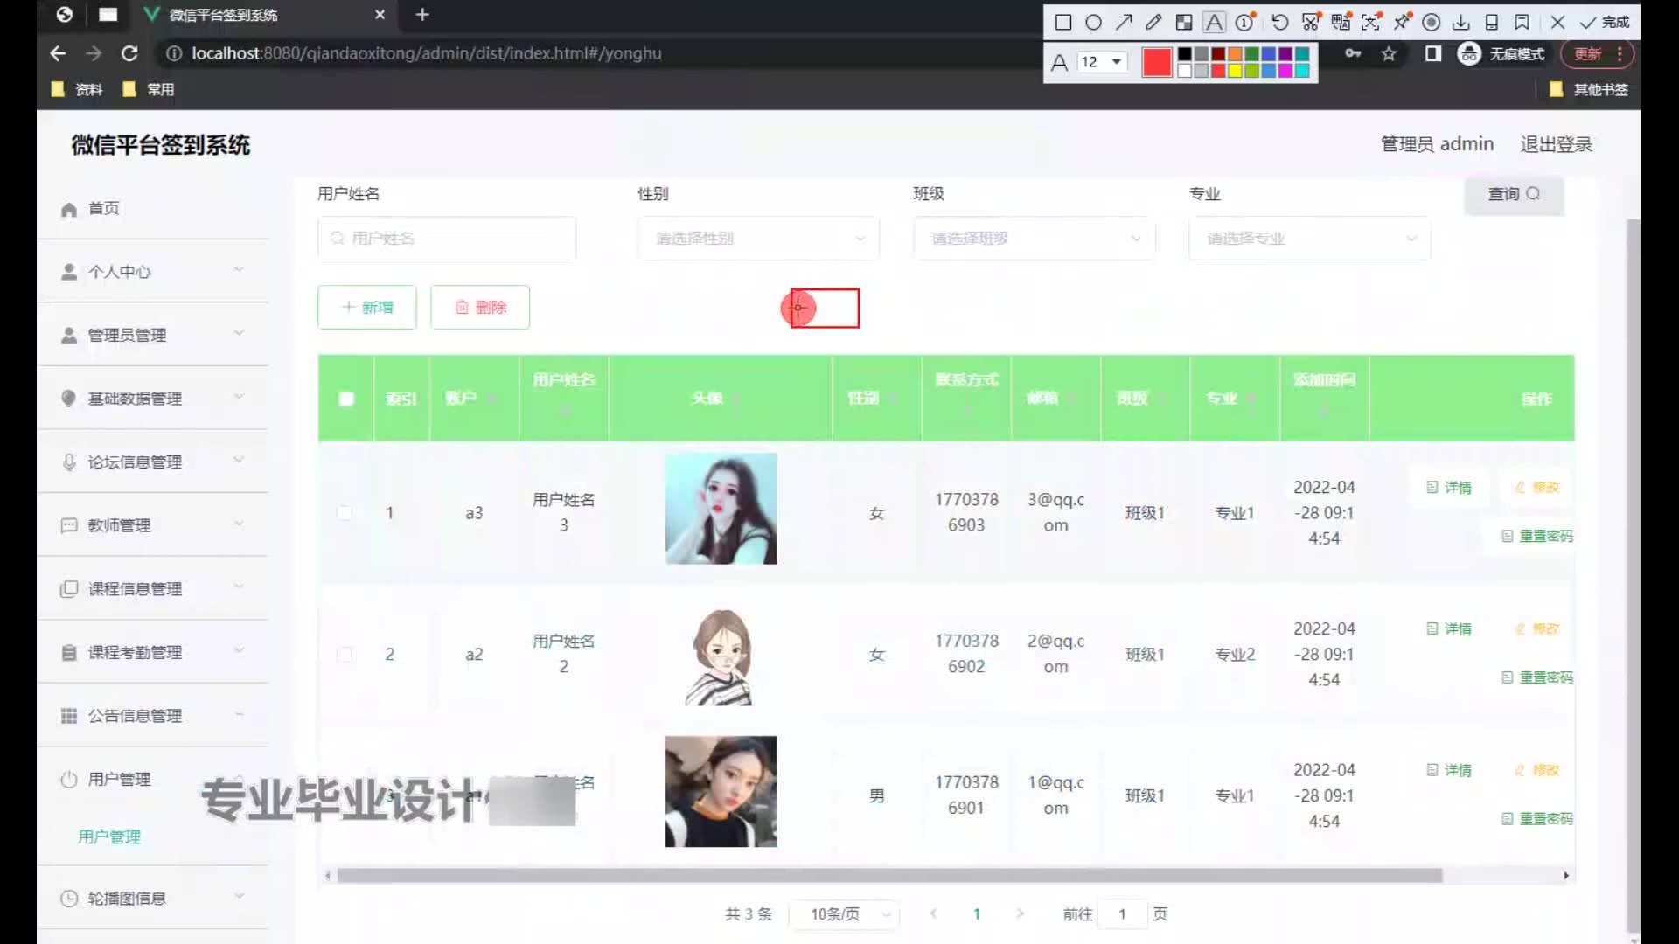Save screenshot with download icon

coord(1461,23)
